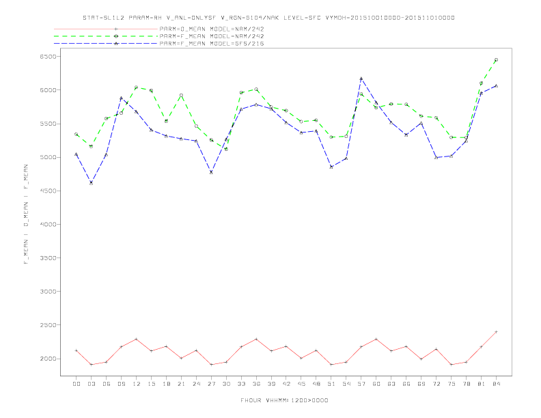Click red O_MEAN plus marker at hour 84
The image size is (541, 418).
(x=496, y=332)
